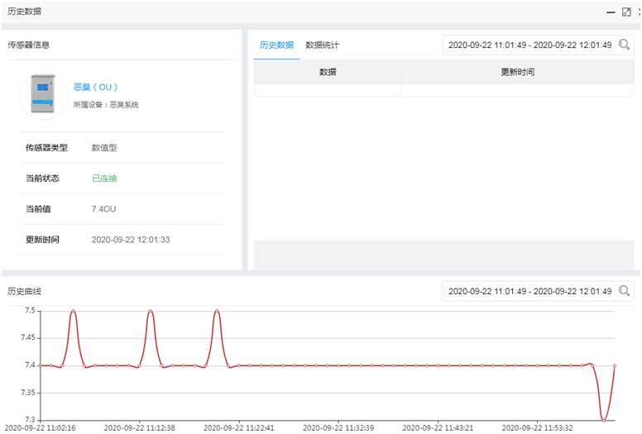
Task: Select the third 7.5 peak on the curve
Action: (217, 311)
